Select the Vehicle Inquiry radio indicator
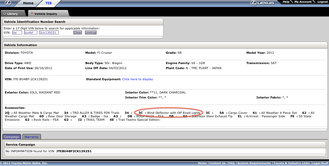This screenshot has width=329, height=166. point(32,14)
